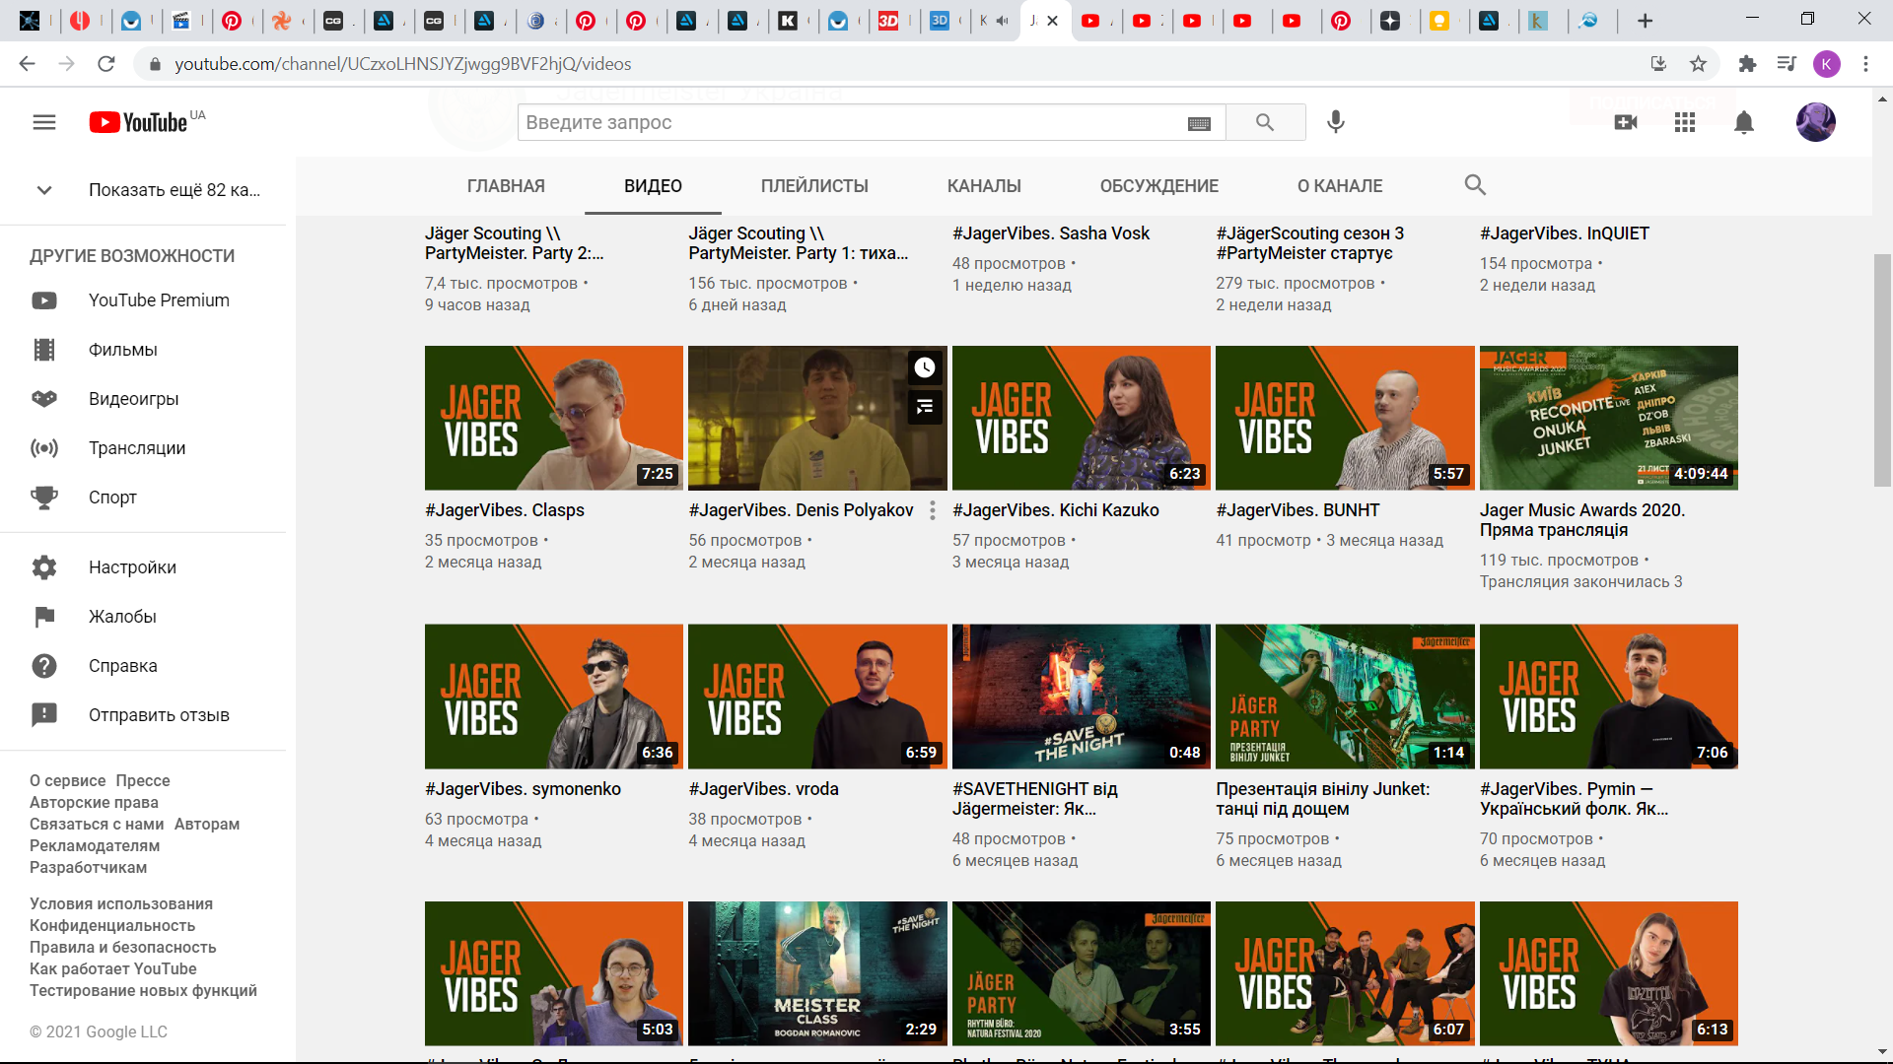Open the on-screen keyboard in search box

(1199, 123)
